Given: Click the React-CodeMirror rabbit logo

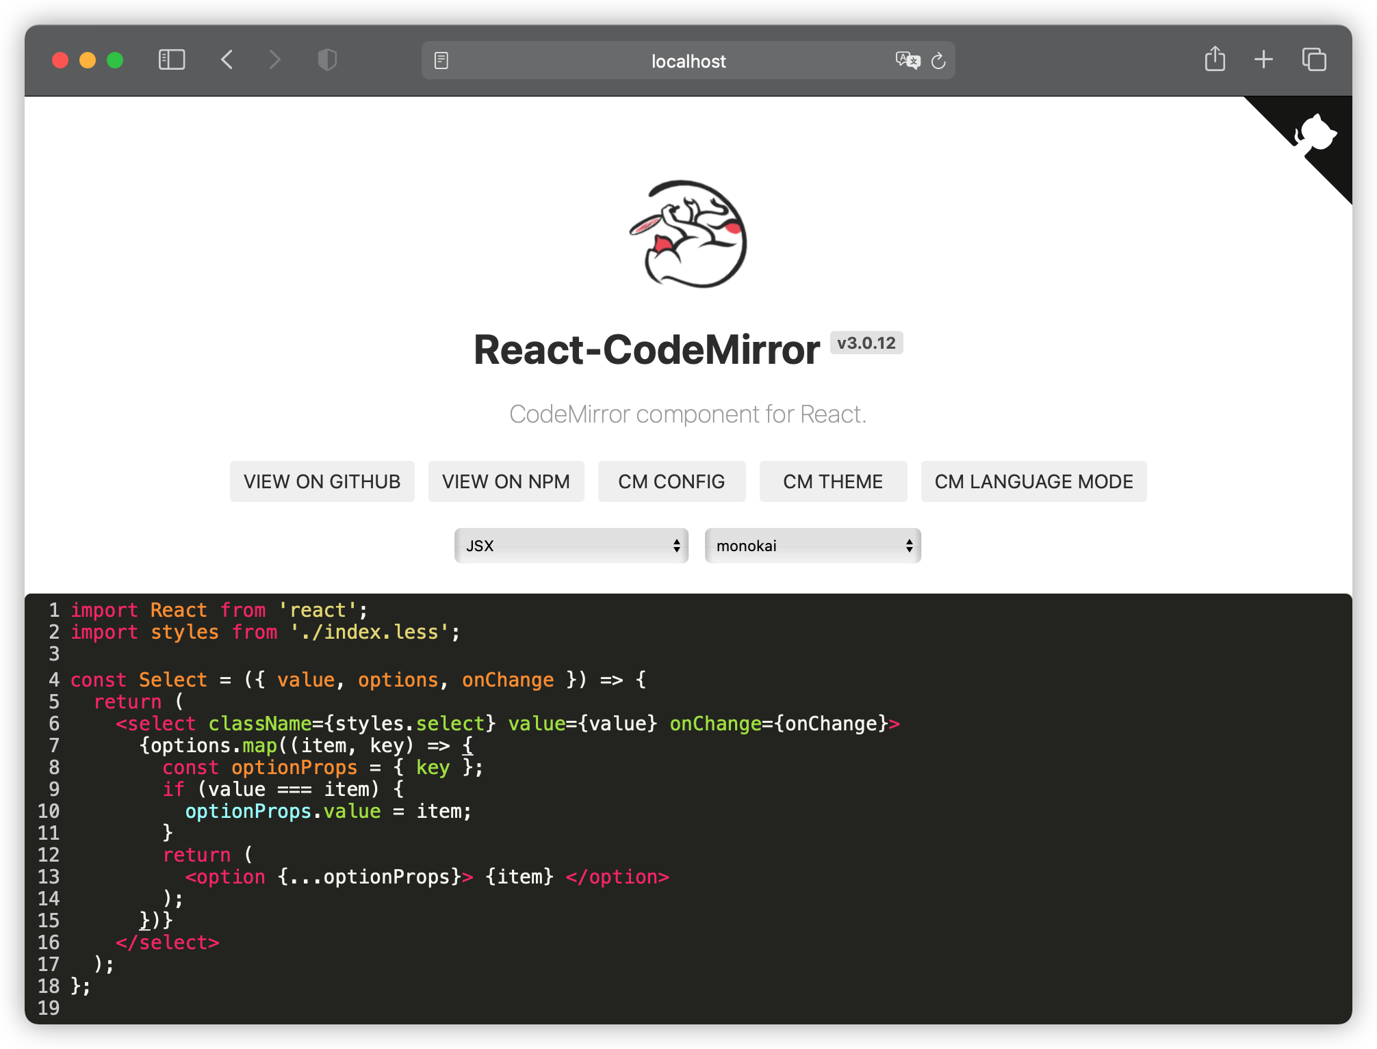Looking at the screenshot, I should click(x=688, y=235).
